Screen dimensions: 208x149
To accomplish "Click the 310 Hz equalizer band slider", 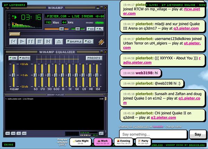I will pyautogui.click(x=49, y=75).
